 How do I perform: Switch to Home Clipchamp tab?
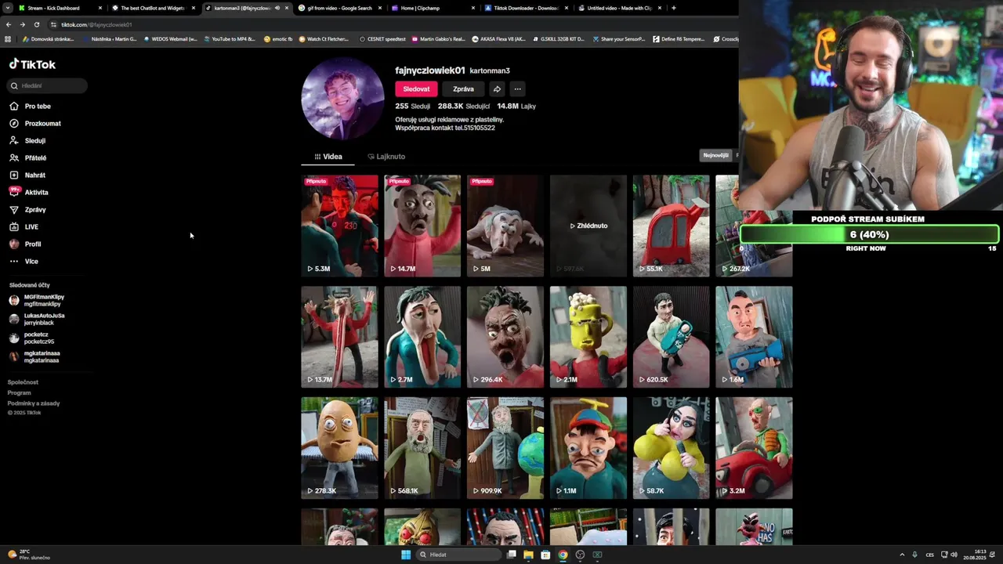pyautogui.click(x=433, y=8)
